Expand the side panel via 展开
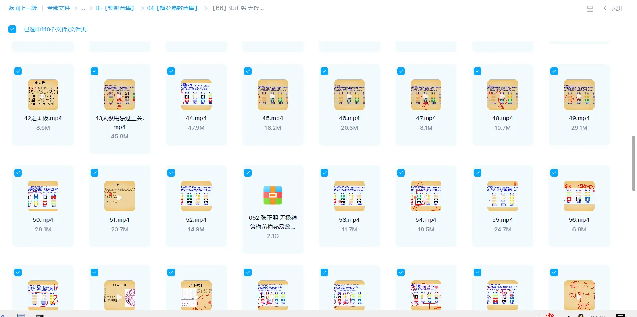This screenshot has height=317, width=637. (614, 8)
